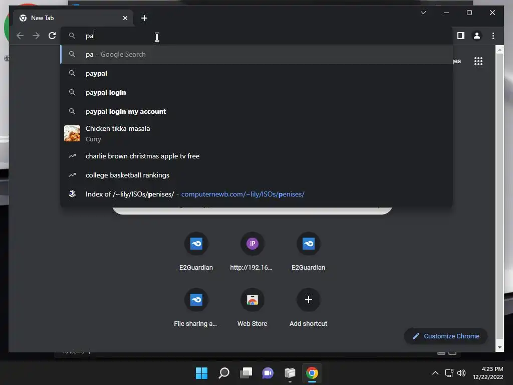This screenshot has width=513, height=385.
Task: Click the Chrome icon in the taskbar
Action: [x=312, y=373]
